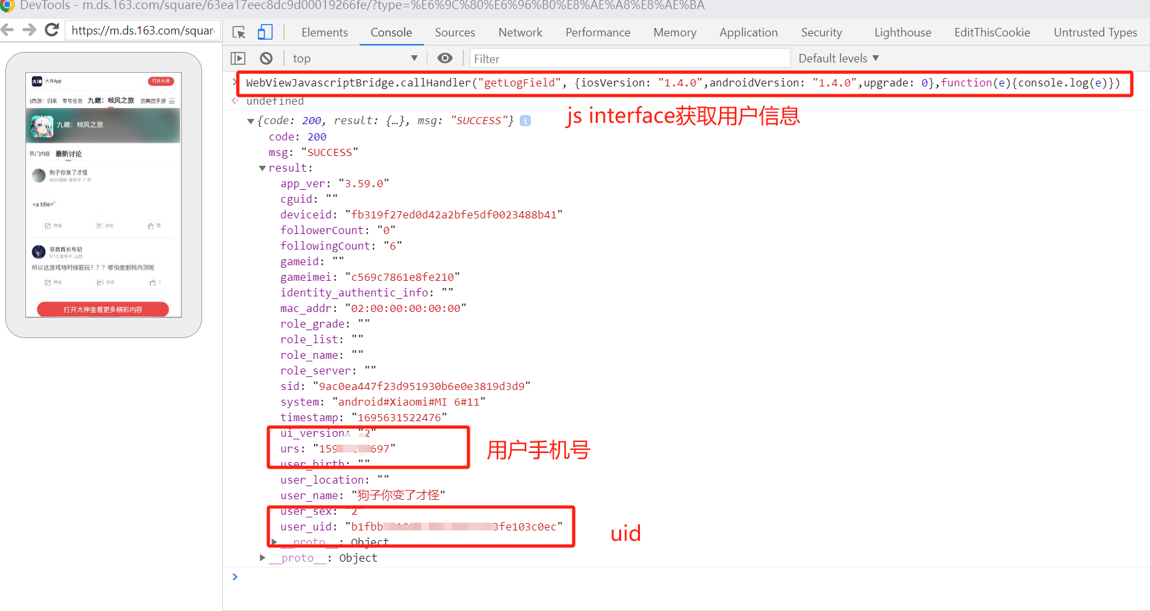Switch to the Memory tab

pyautogui.click(x=674, y=32)
